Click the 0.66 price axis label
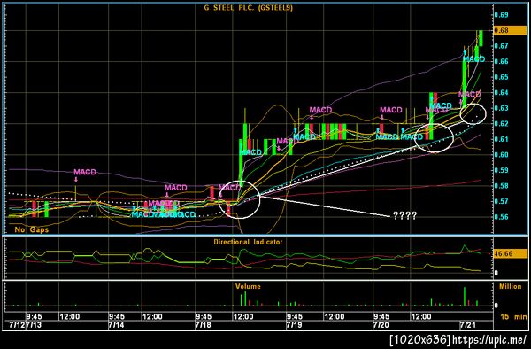 (501, 61)
